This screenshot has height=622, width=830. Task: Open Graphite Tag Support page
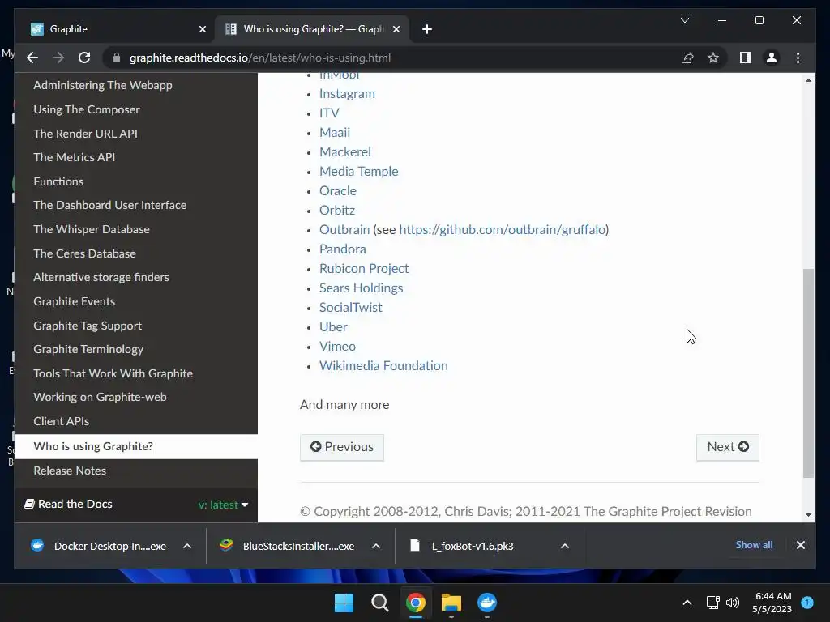click(x=88, y=326)
